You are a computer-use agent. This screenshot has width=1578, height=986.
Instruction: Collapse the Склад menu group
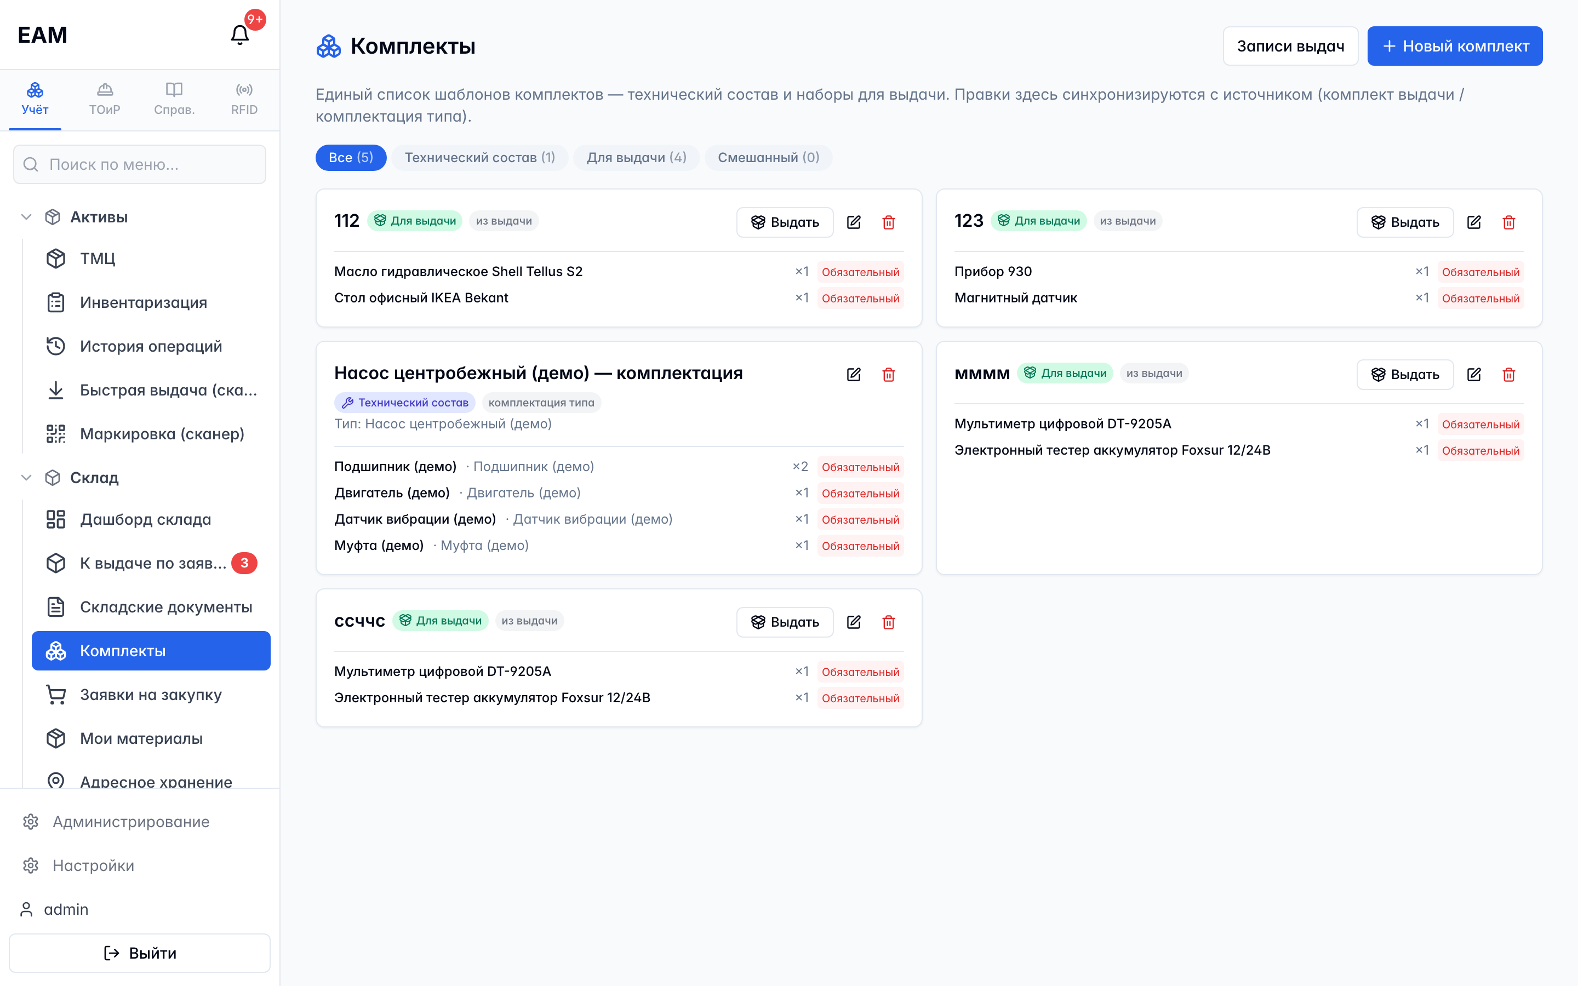26,477
